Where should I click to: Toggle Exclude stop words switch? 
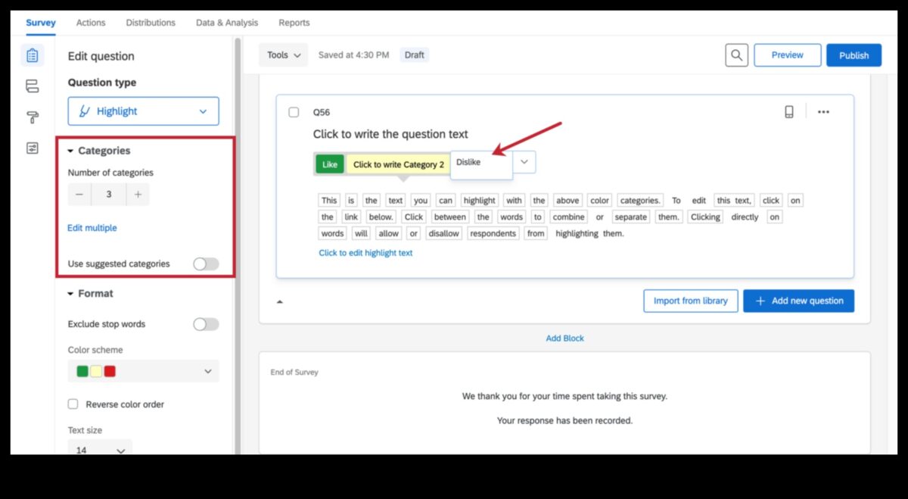pyautogui.click(x=205, y=324)
